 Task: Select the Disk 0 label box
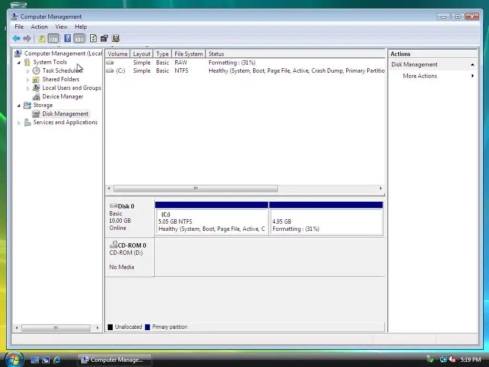pyautogui.click(x=129, y=217)
